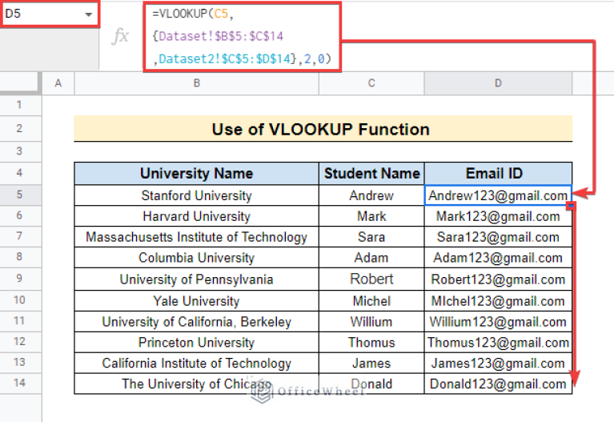Select the Donald123@gmail.com cell
Viewport: 614px width, 422px height.
point(498,384)
